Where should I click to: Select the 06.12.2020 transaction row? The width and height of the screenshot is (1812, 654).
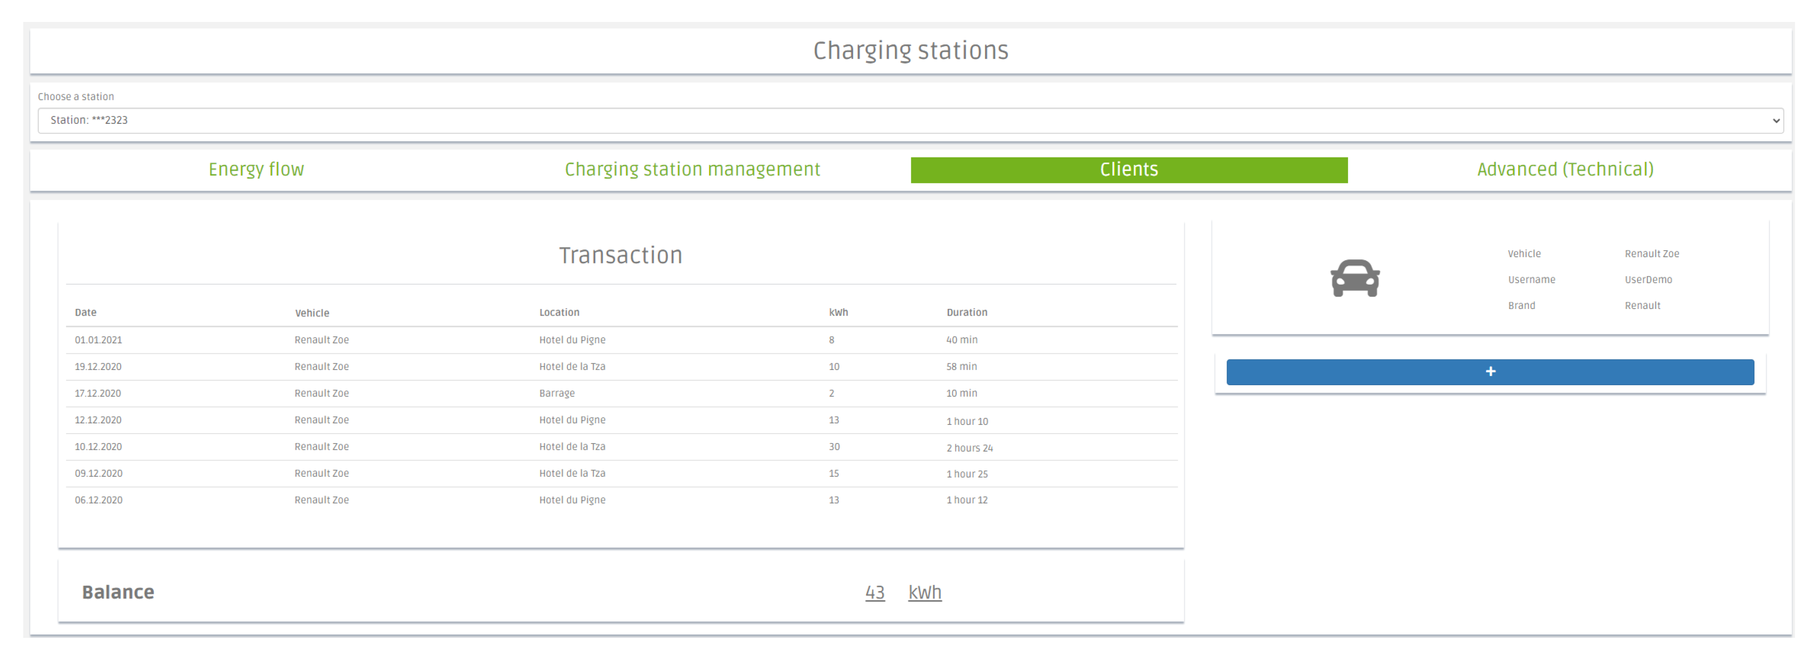(x=99, y=500)
